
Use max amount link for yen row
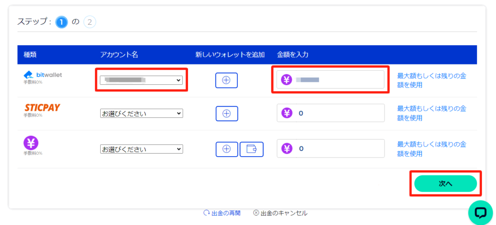click(x=431, y=149)
